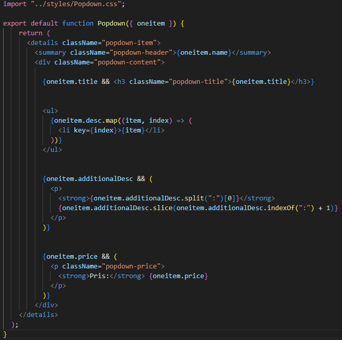Click the "{oneitem.price}" expression
The width and height of the screenshot is (342, 340).
pyautogui.click(x=178, y=276)
